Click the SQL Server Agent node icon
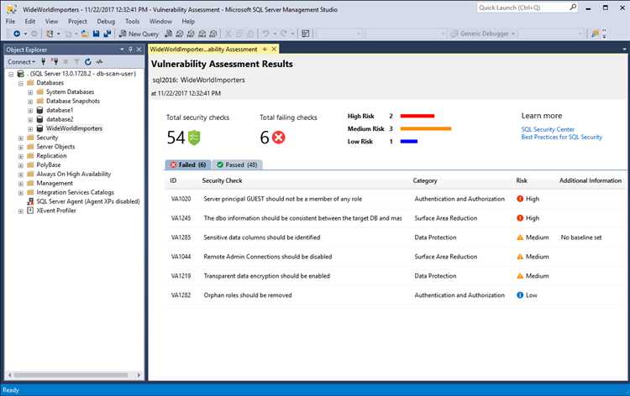Image resolution: width=630 pixels, height=396 pixels. coord(30,201)
